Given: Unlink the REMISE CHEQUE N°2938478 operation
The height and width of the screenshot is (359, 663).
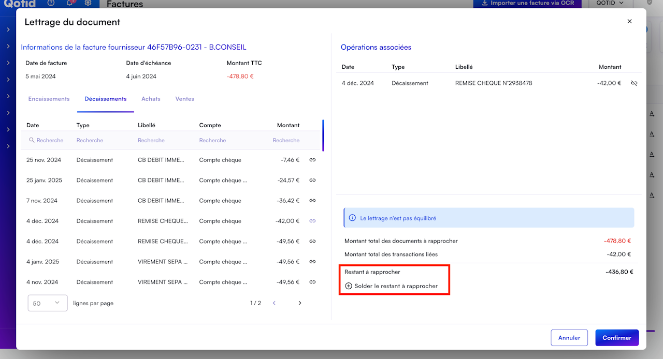Looking at the screenshot, I should coord(634,83).
